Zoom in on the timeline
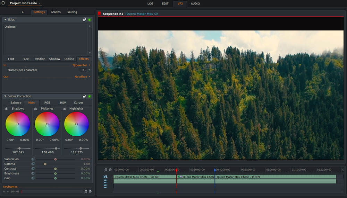The image size is (347, 198). click(x=106, y=170)
